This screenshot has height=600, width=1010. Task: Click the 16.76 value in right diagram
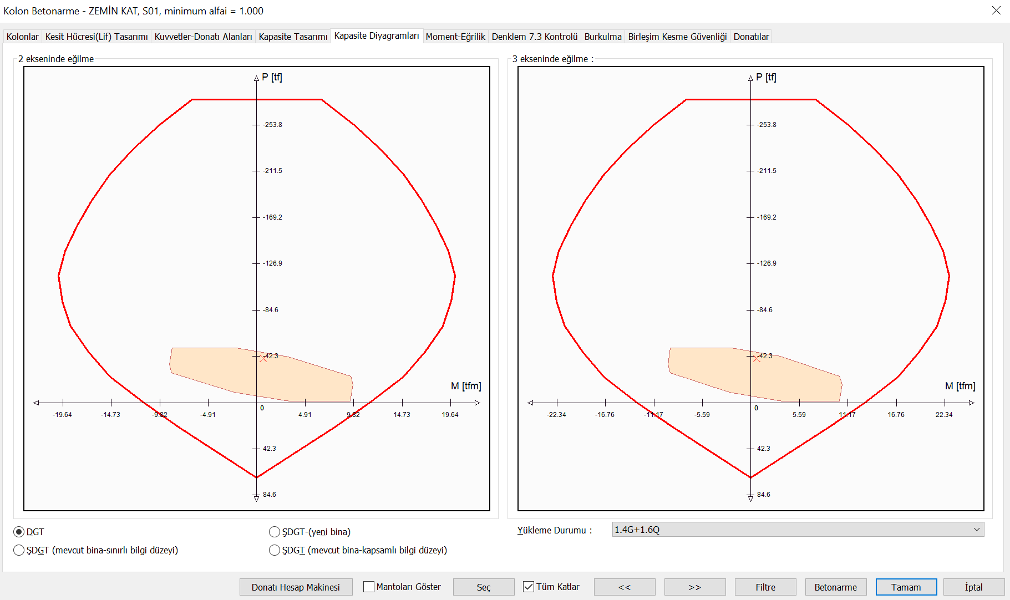[x=896, y=415]
